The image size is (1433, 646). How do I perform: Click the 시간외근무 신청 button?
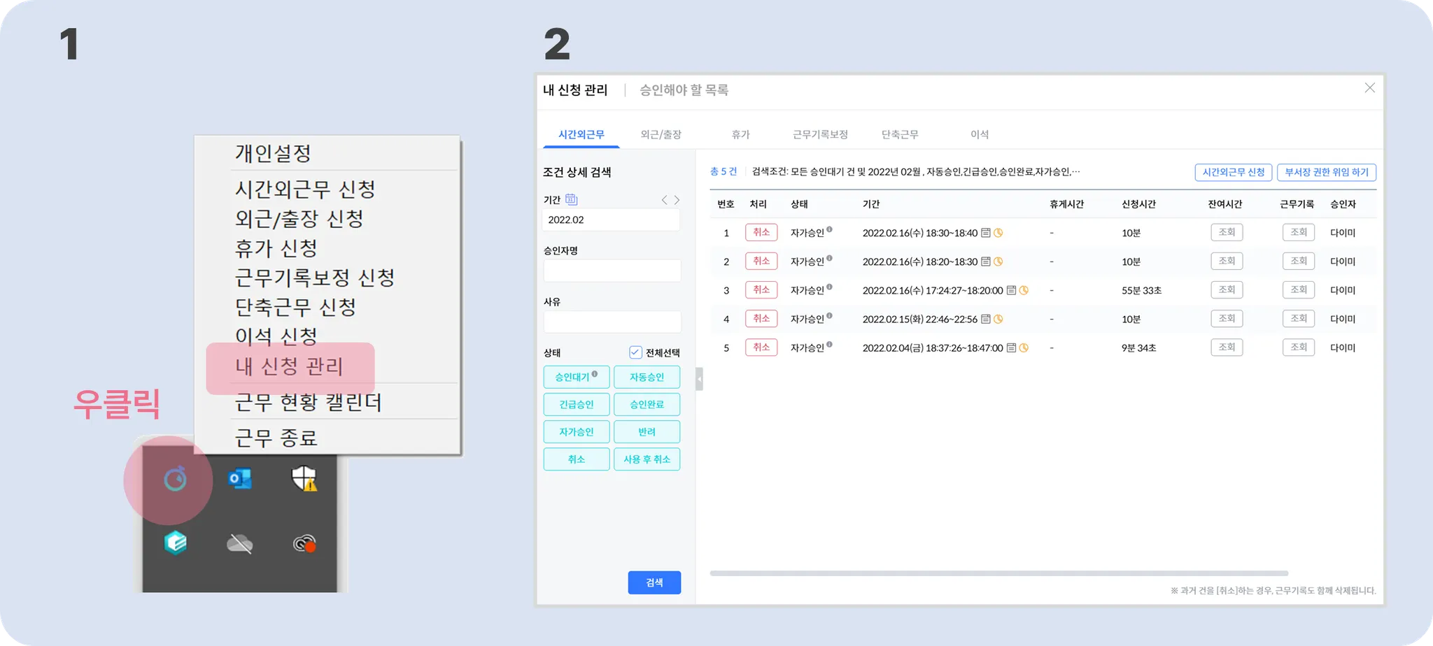[x=1234, y=172]
